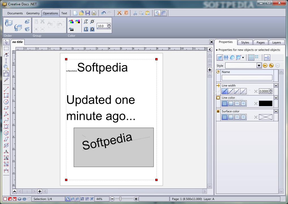Screen dimensions: 288x204
Task: Switch to the Text ribbon tab
Action: tap(64, 13)
